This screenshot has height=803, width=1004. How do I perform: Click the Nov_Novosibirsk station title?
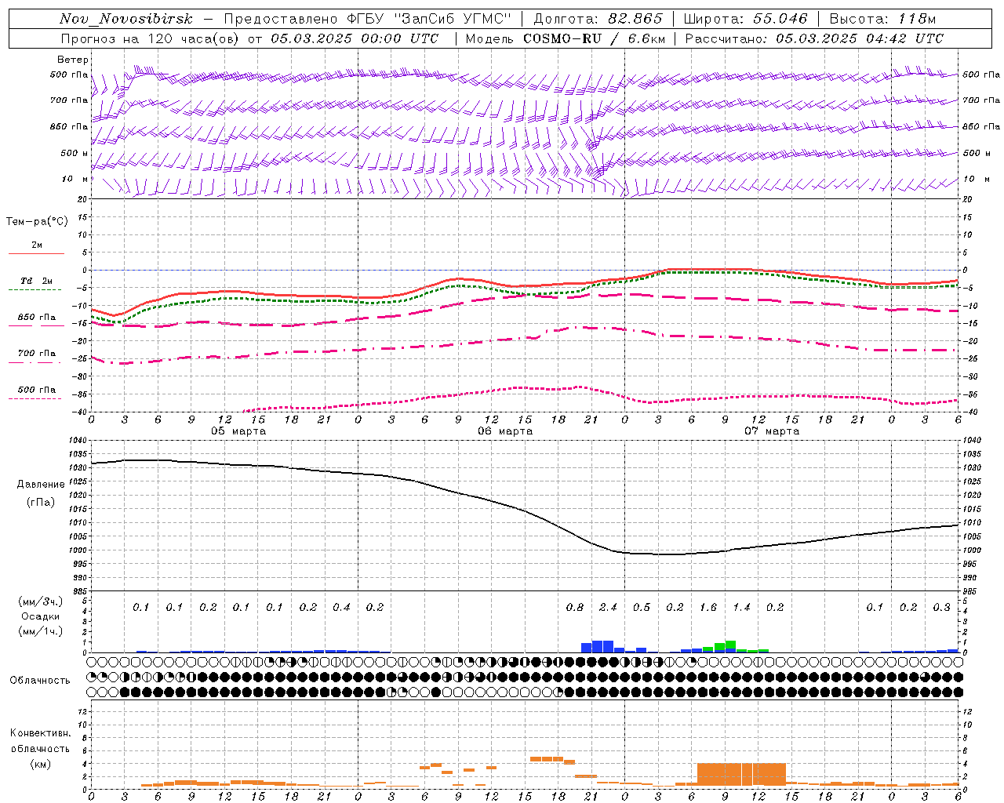point(125,20)
